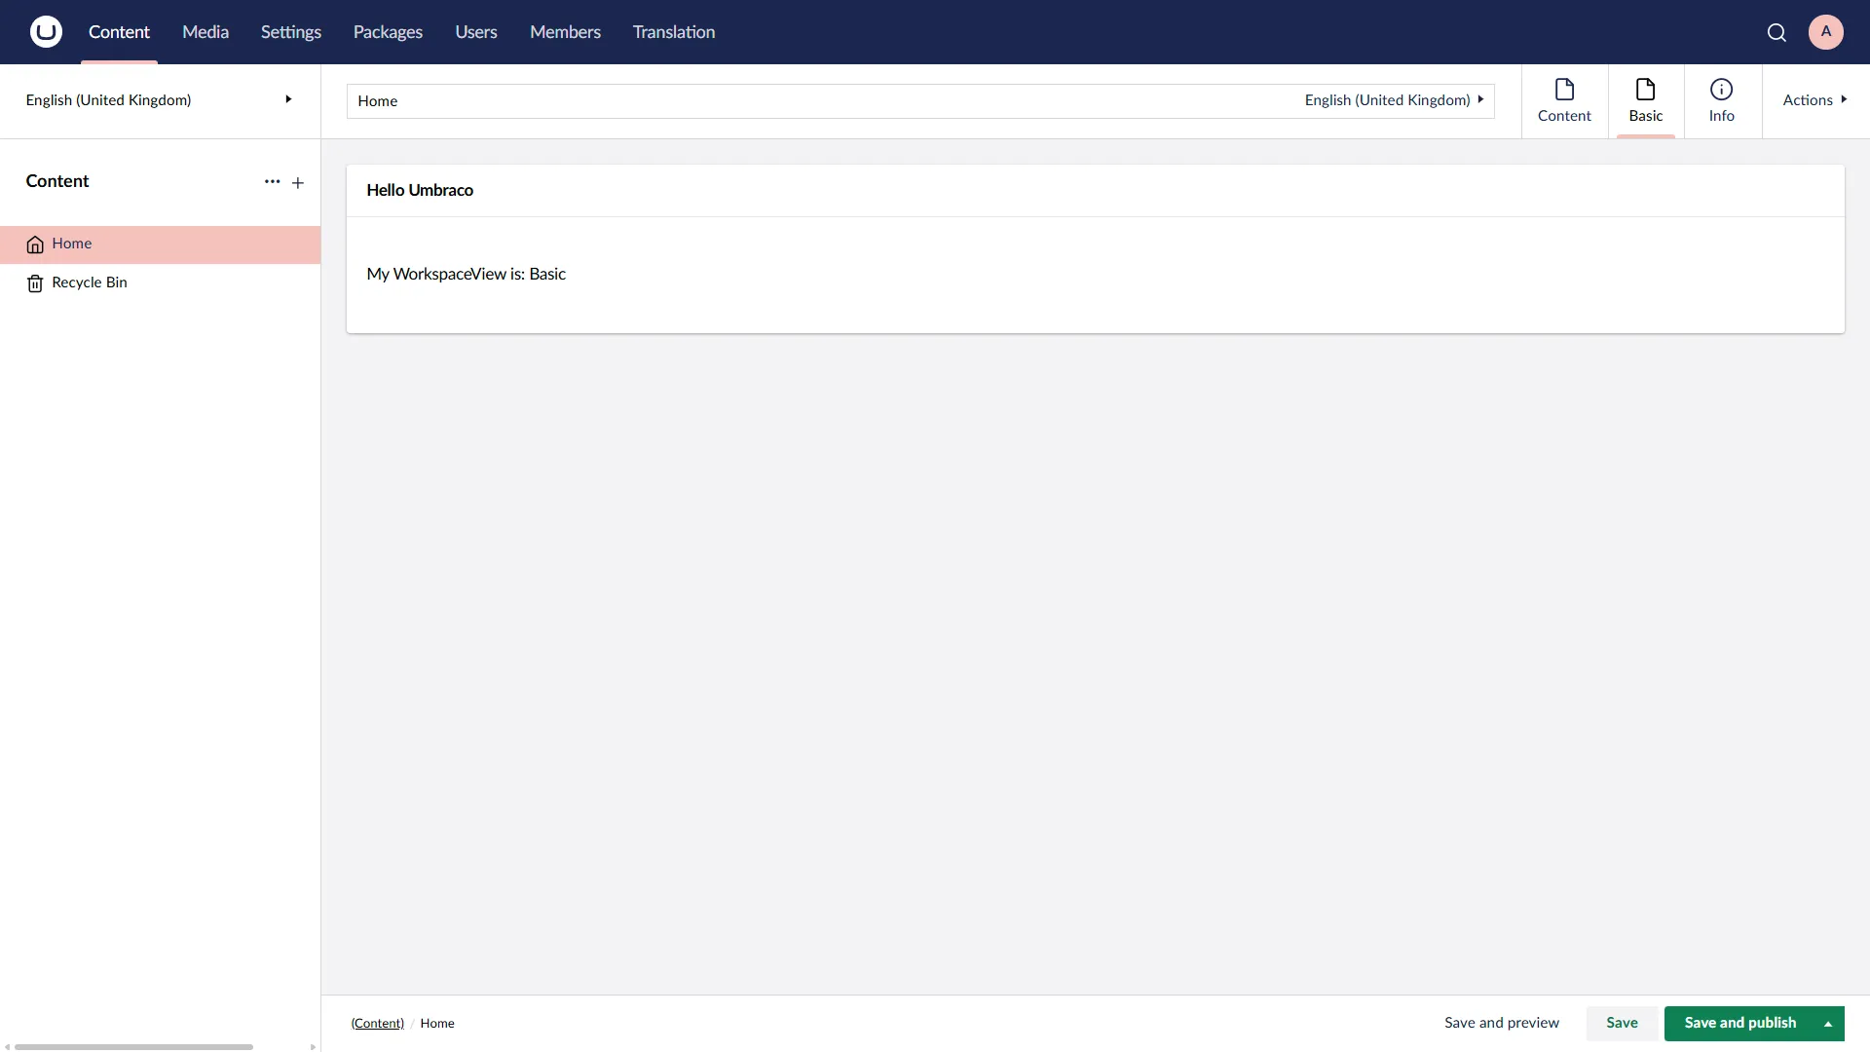
Task: Expand the Actions menu
Action: (1814, 100)
